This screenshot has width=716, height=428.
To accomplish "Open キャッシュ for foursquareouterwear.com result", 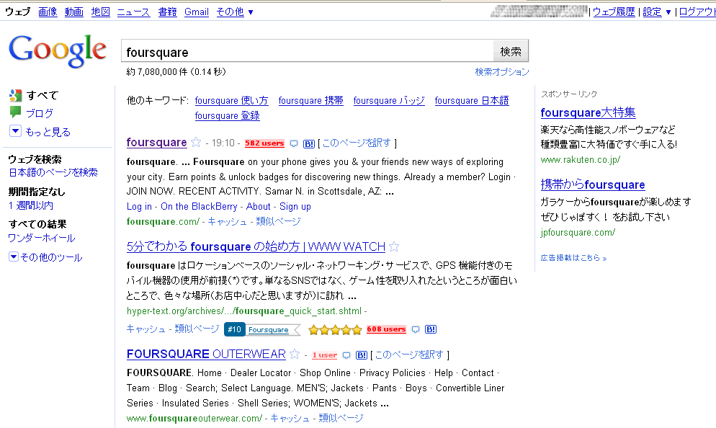I will (290, 418).
